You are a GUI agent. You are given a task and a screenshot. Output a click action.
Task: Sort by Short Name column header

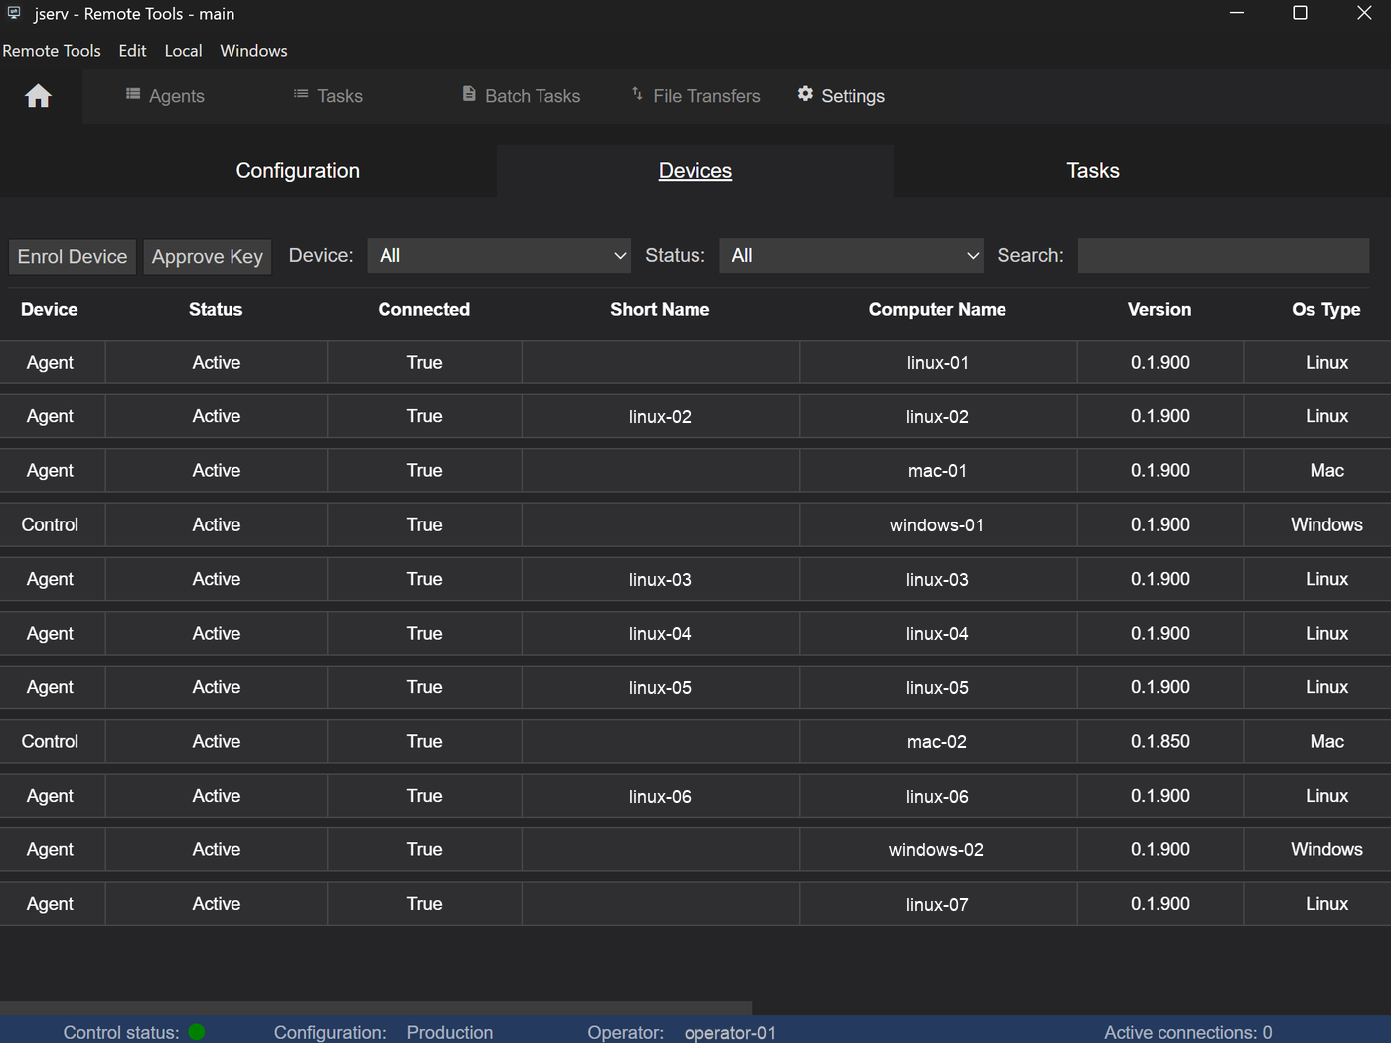pos(660,310)
